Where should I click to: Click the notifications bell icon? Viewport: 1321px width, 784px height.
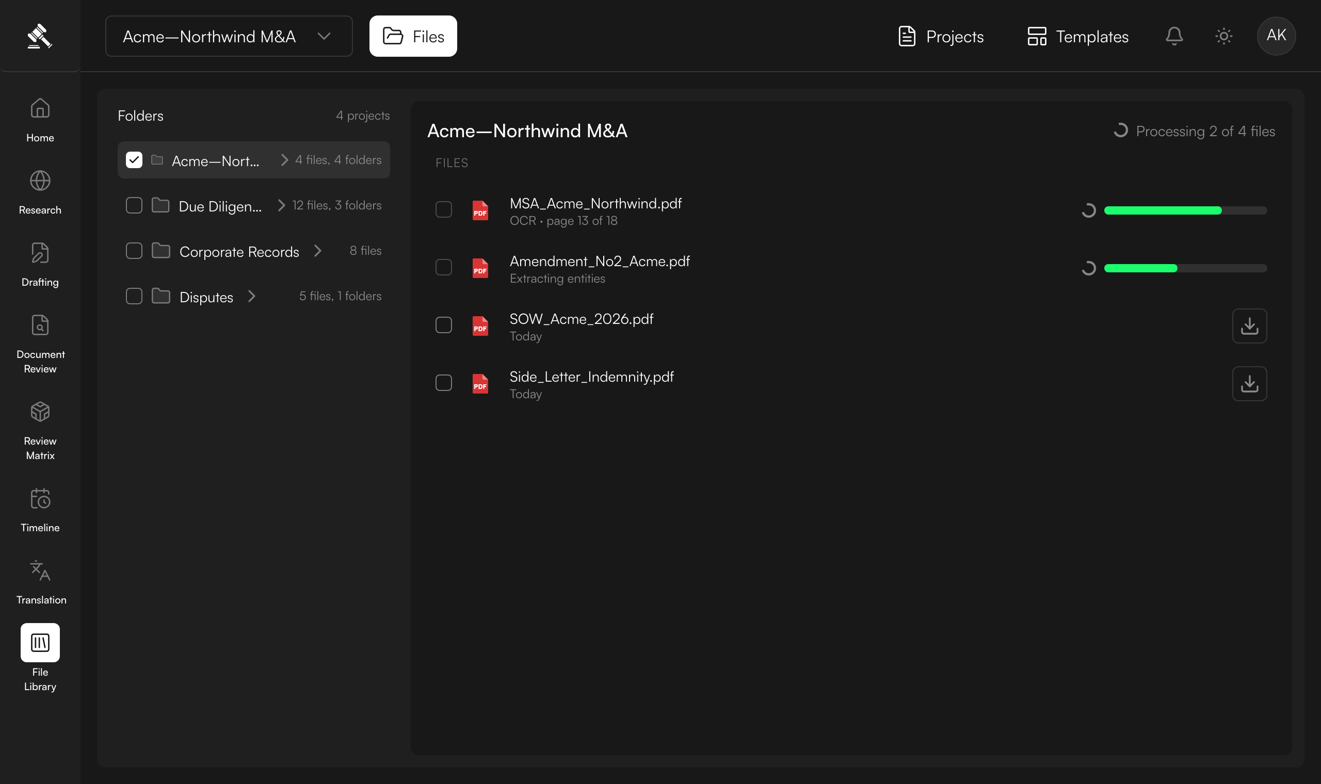click(x=1174, y=36)
